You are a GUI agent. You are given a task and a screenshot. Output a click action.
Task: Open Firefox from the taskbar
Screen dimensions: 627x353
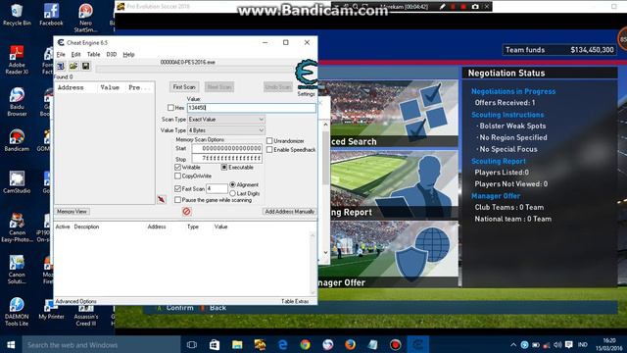point(351,344)
